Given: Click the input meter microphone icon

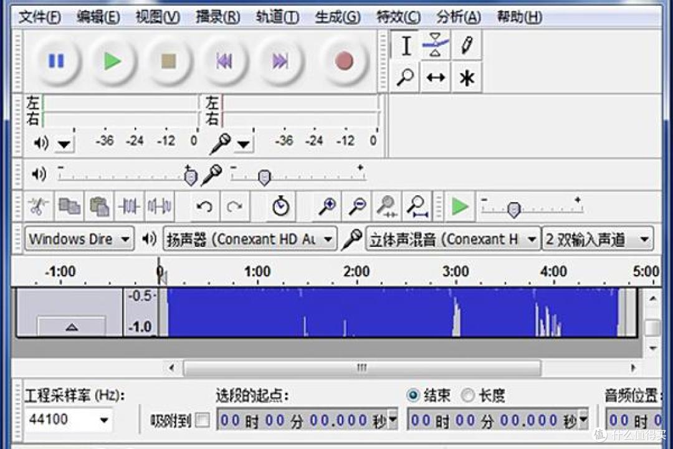Looking at the screenshot, I should pos(221,143).
